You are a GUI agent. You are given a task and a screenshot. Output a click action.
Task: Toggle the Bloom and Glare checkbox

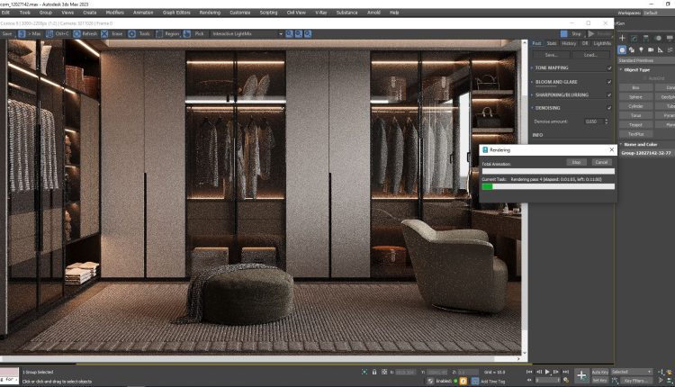pos(609,82)
